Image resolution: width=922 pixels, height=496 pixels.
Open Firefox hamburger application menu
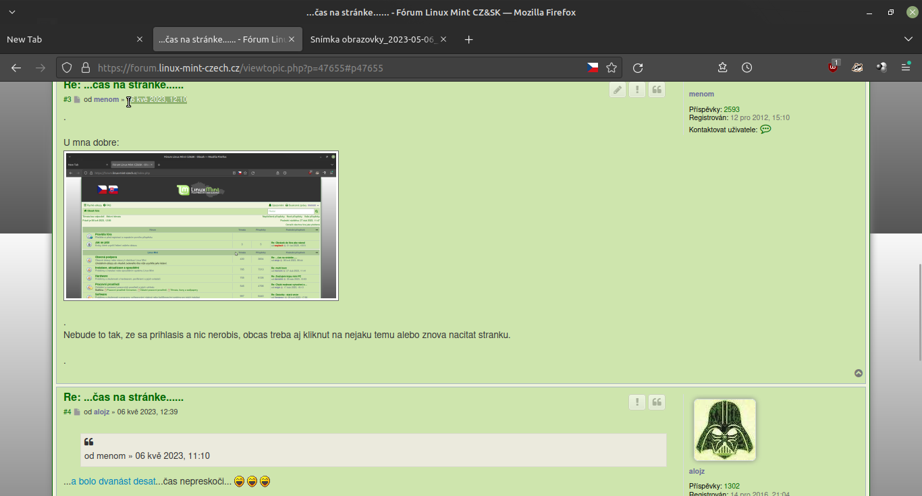[x=906, y=67]
